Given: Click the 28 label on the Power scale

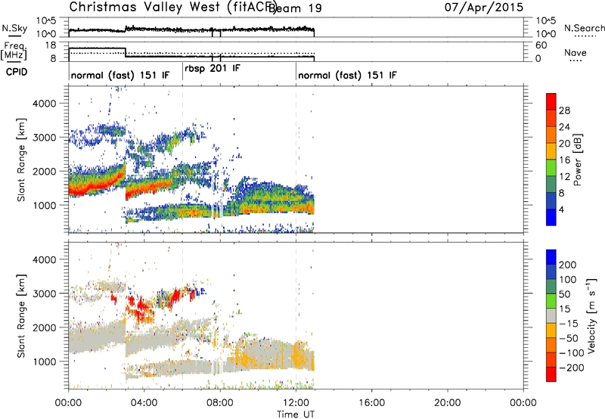Looking at the screenshot, I should (564, 110).
